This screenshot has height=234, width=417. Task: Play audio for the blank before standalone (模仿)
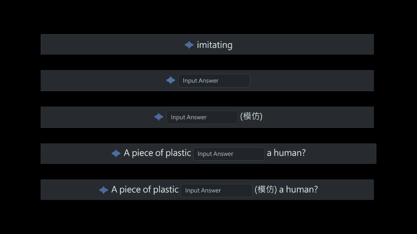(159, 117)
